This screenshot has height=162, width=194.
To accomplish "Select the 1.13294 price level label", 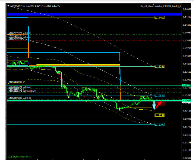I will [160, 66].
